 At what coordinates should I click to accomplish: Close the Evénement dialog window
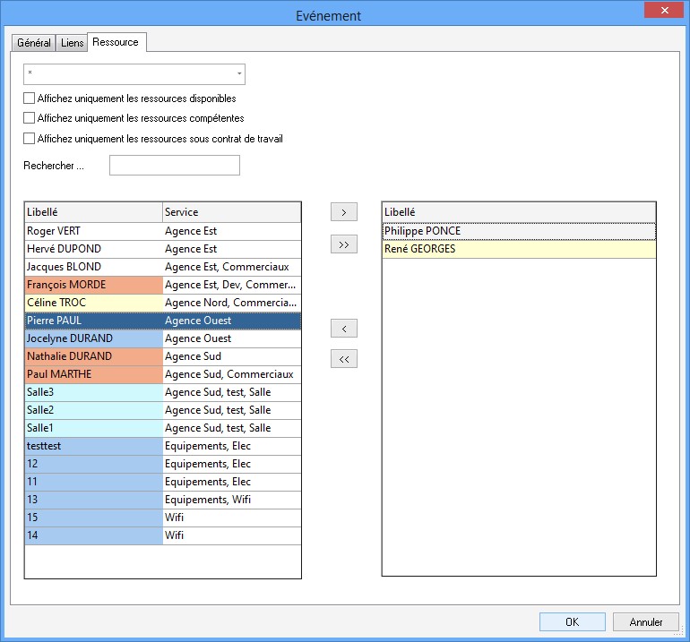coord(664,10)
